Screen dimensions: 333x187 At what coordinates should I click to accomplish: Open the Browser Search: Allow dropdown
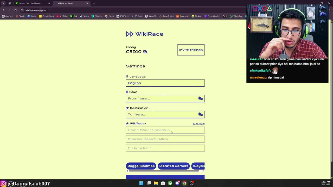(165, 139)
